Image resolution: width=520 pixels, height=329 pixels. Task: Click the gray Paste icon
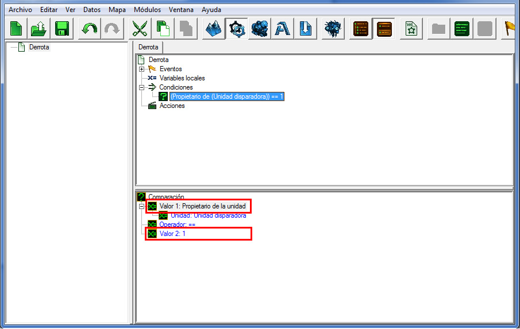click(x=186, y=29)
